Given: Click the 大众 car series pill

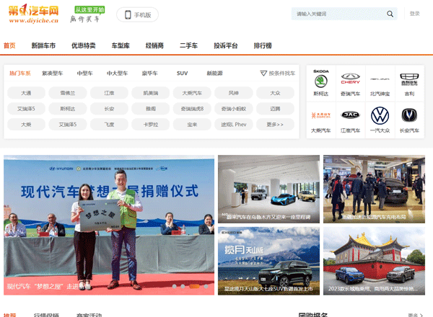Looking at the screenshot, I should click(x=276, y=93).
